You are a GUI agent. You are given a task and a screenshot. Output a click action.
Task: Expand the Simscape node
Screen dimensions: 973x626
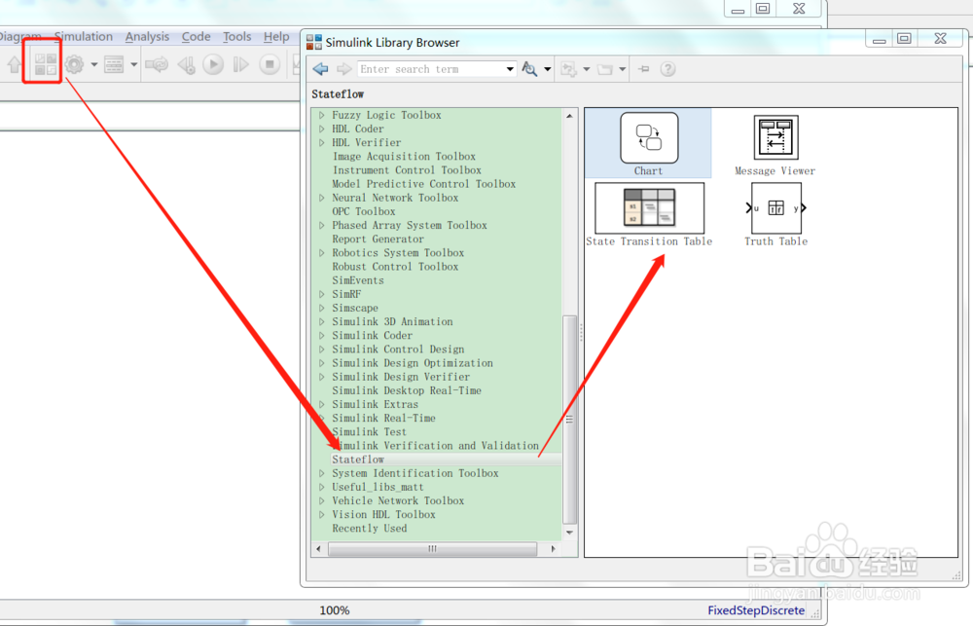click(321, 308)
